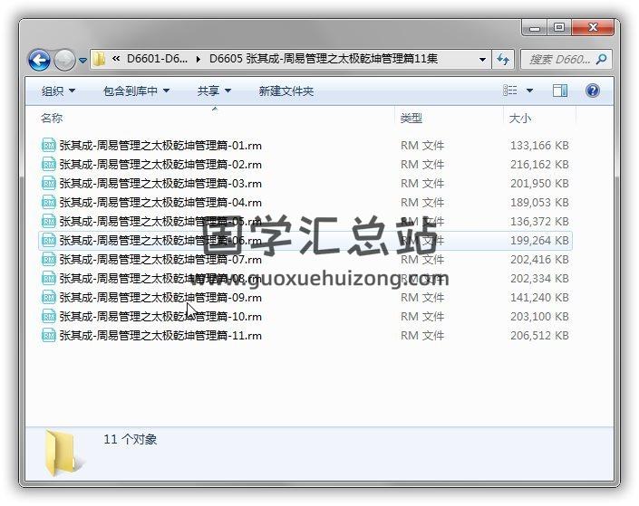Click RM icon of file 管理篇-04.rm
Image resolution: width=639 pixels, height=506 pixels.
click(x=49, y=203)
